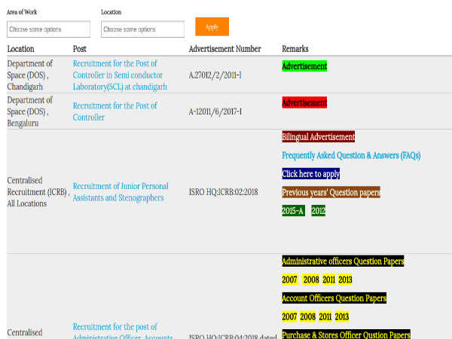Select the Location column header
Screen dimensions: 452x339
tap(21, 49)
